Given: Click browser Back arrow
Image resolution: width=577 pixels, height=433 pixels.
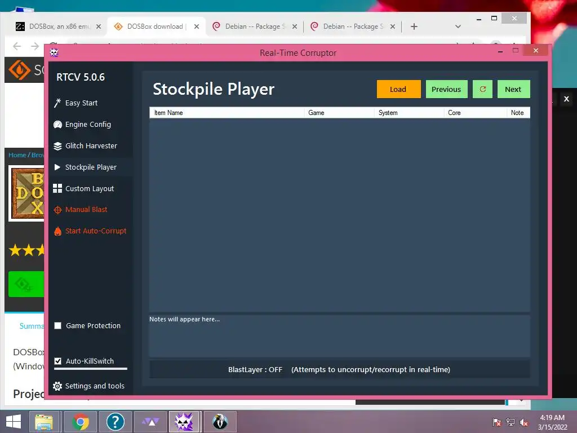Looking at the screenshot, I should pyautogui.click(x=17, y=46).
